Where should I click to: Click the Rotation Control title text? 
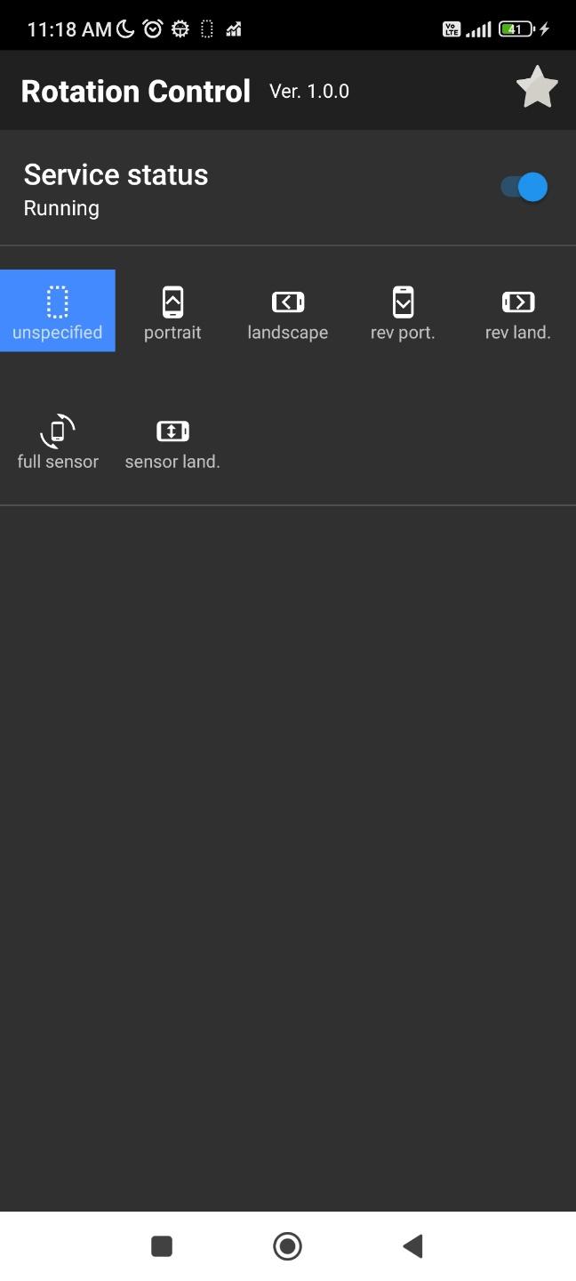pyautogui.click(x=136, y=91)
